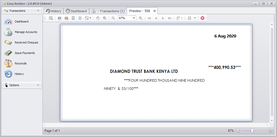Go to the next page
The image size is (277, 137).
coord(163,18)
